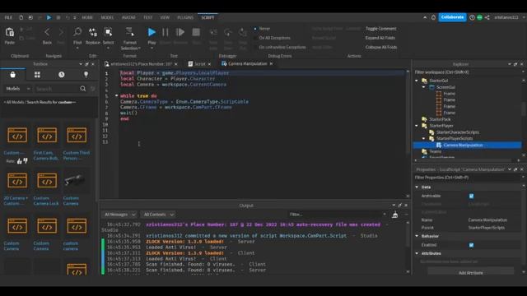Collapse the Attributes properties section
The image size is (527, 296).
point(417,253)
